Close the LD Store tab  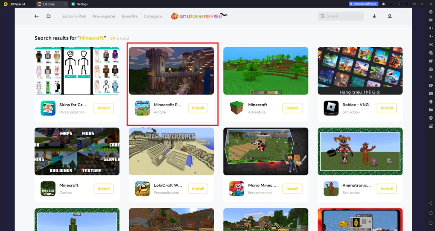pyautogui.click(x=65, y=4)
